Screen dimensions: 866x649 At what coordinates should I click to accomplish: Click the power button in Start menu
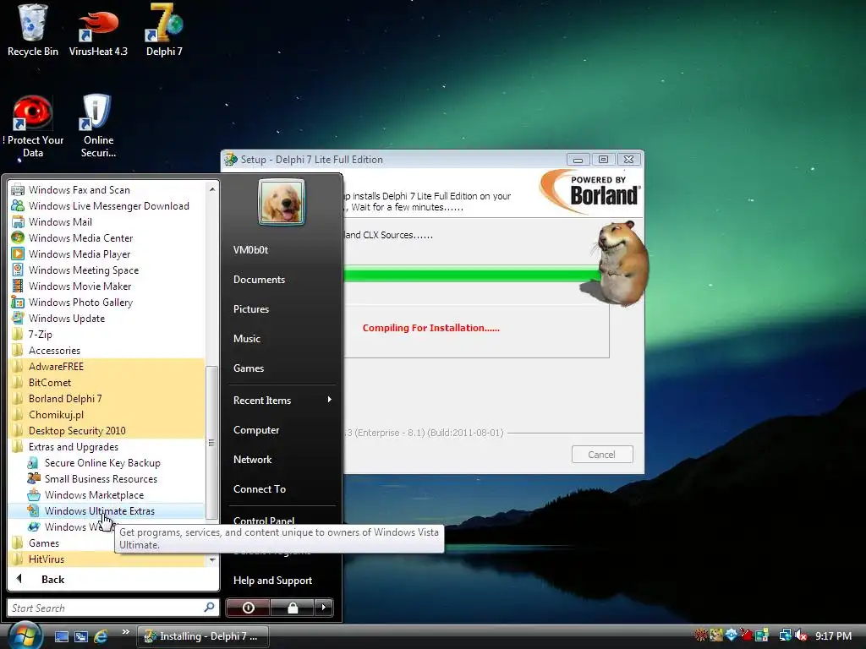248,608
